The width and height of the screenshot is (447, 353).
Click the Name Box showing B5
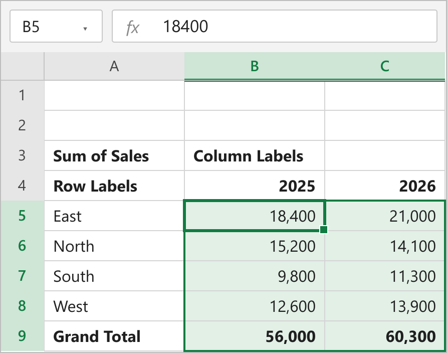click(56, 26)
